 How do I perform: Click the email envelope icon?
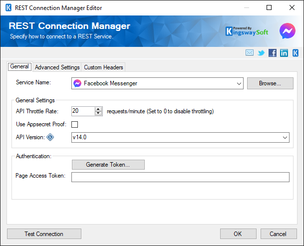[x=249, y=52]
